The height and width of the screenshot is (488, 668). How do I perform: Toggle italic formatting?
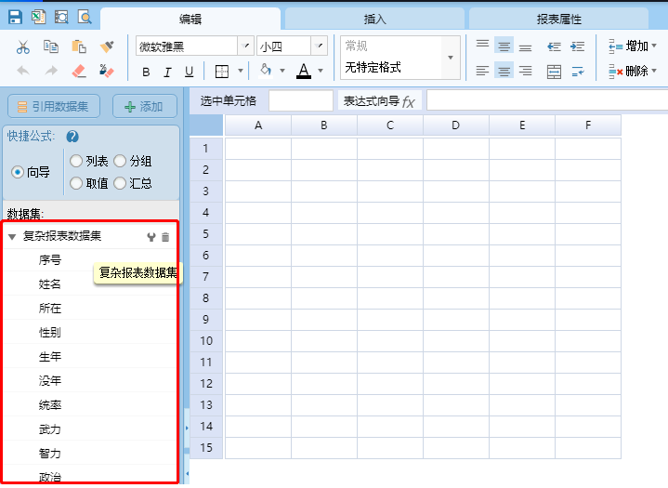[167, 72]
